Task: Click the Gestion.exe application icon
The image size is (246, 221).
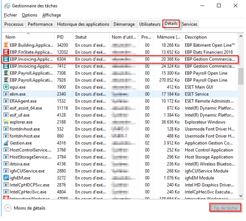Action: [x=6, y=143]
